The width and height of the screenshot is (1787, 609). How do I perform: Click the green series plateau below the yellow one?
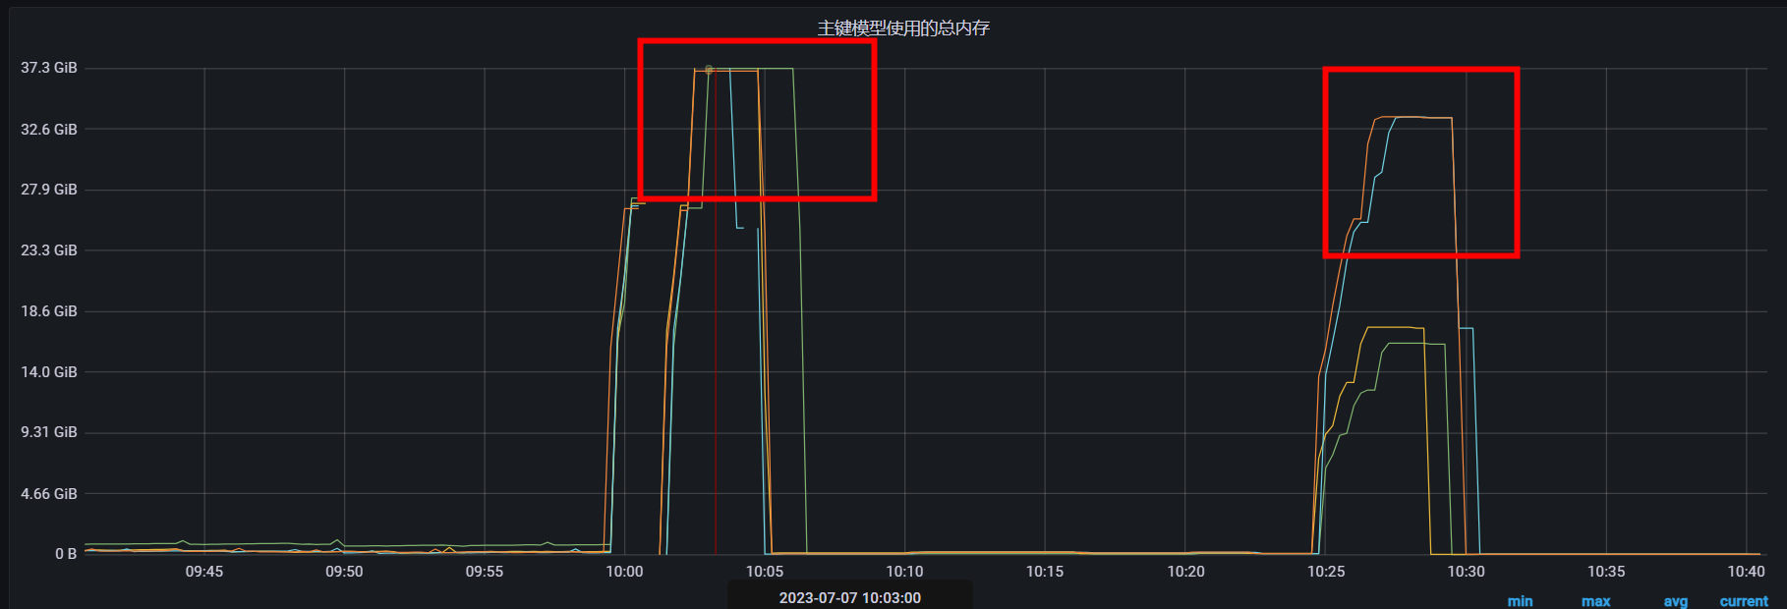tap(1415, 344)
